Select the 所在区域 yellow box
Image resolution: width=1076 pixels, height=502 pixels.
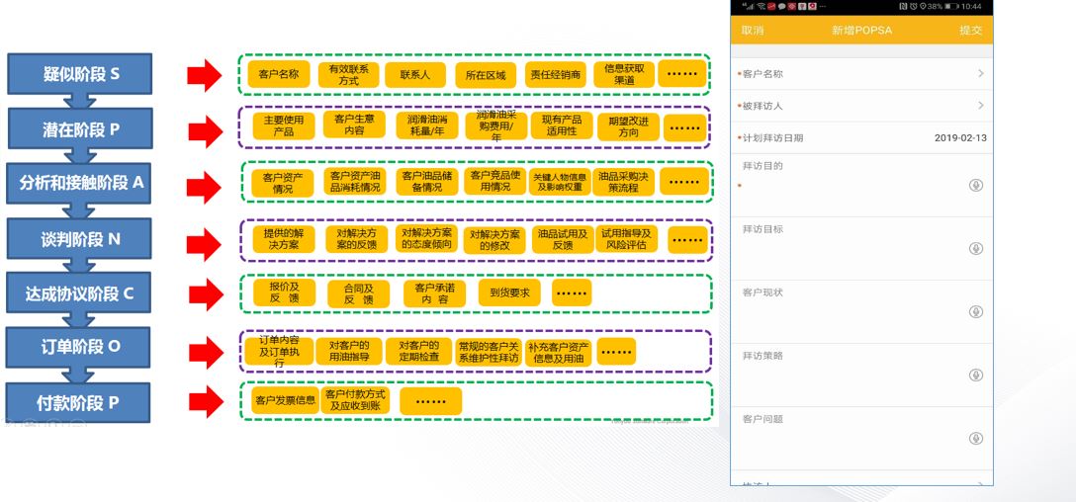(x=486, y=75)
